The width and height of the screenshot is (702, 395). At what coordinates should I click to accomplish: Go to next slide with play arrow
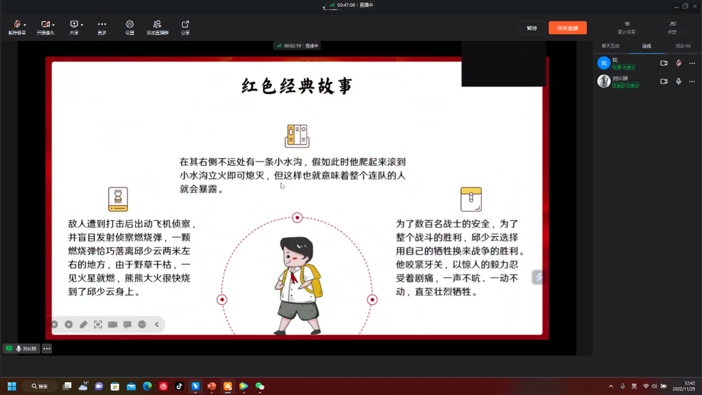[x=69, y=325]
